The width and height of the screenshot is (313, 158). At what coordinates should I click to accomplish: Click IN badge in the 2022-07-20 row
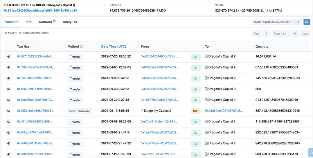tap(196, 57)
